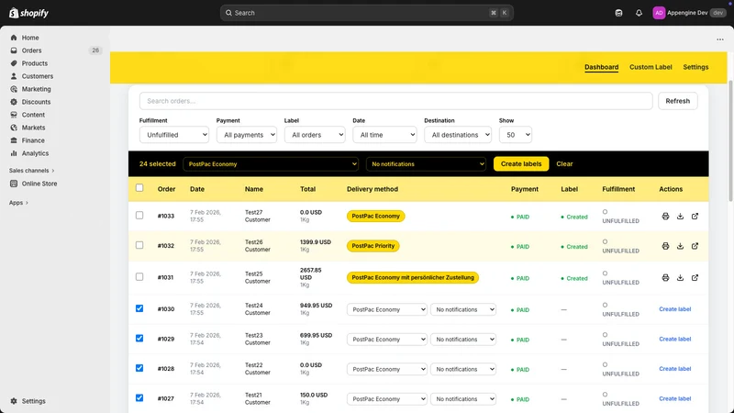Image resolution: width=734 pixels, height=413 pixels.
Task: Open external link for order #1032
Action: [x=695, y=246]
